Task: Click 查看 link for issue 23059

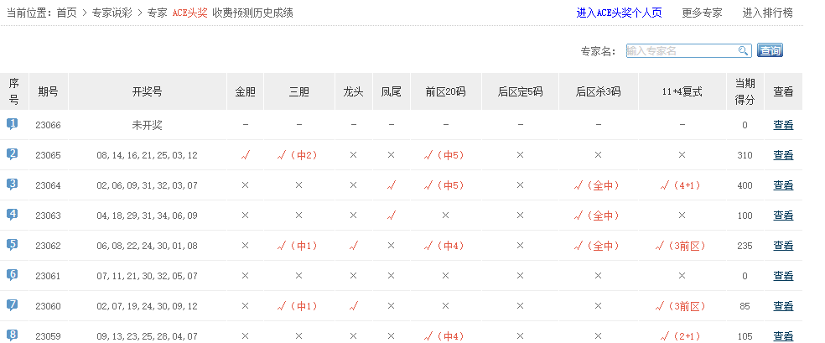Action: click(783, 336)
